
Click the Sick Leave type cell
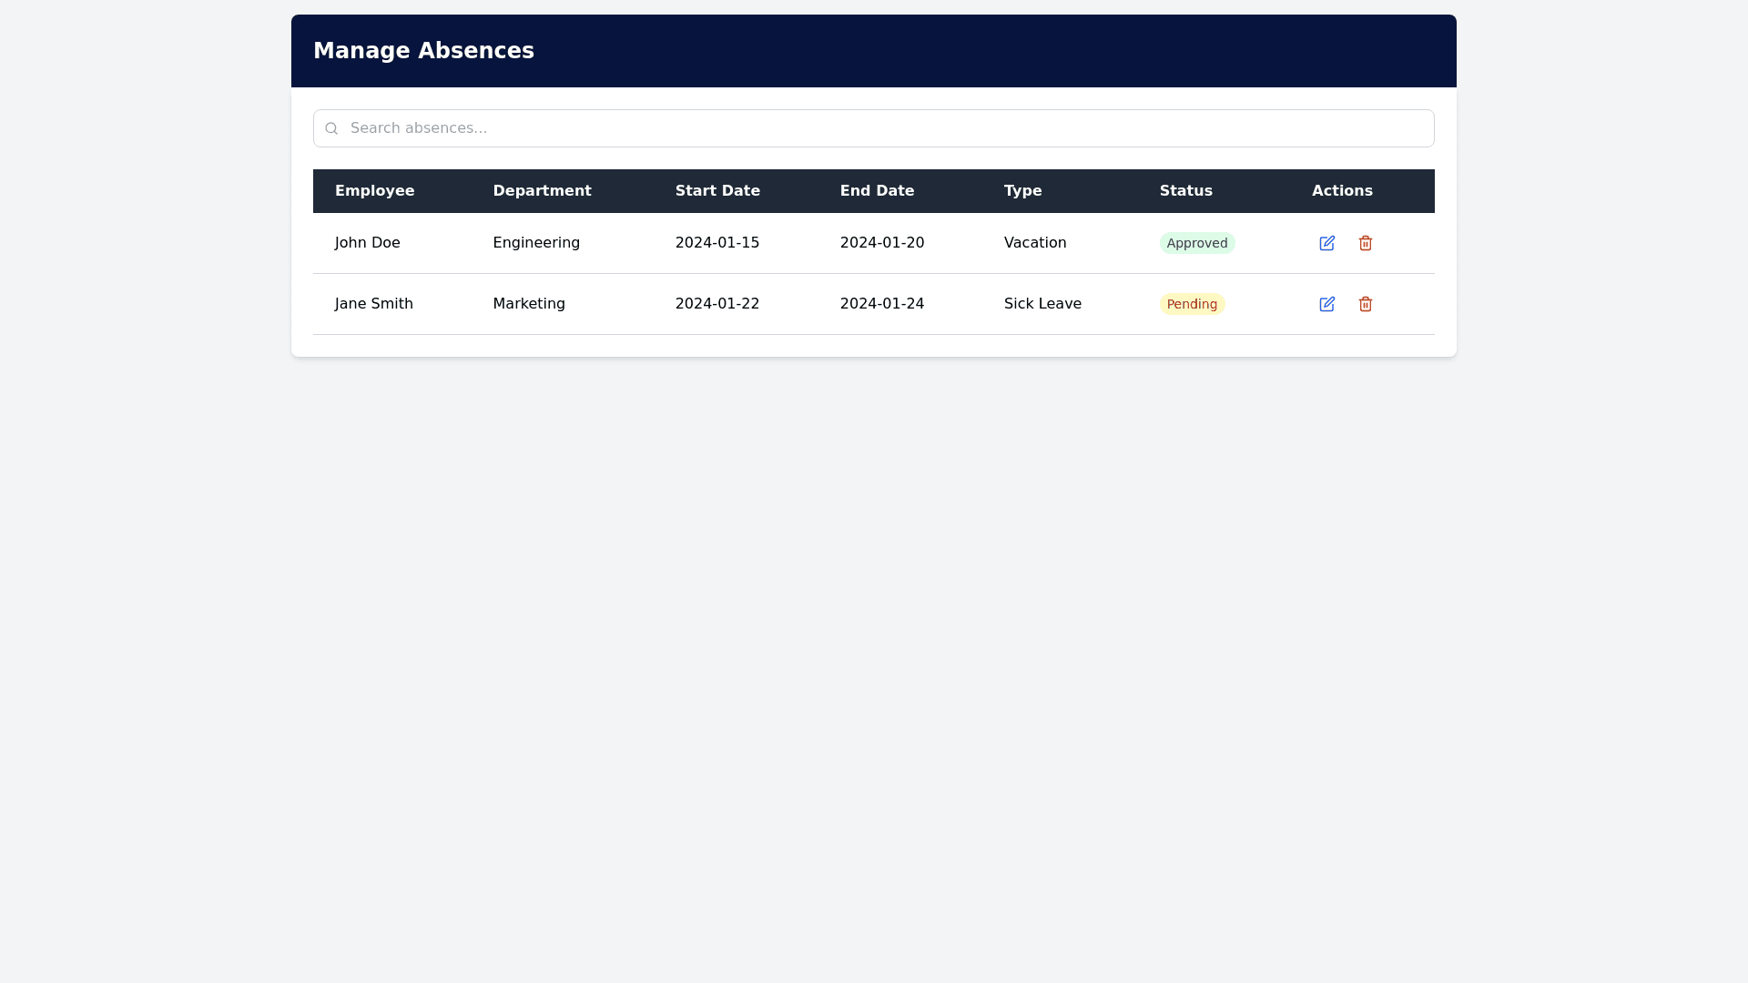click(1042, 304)
